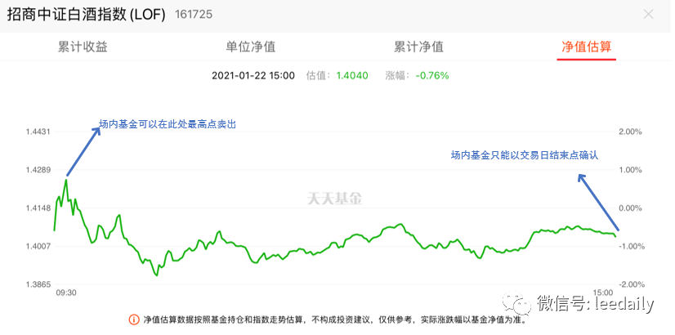Click the change value -0.76%
675x335 pixels.
coord(432,76)
